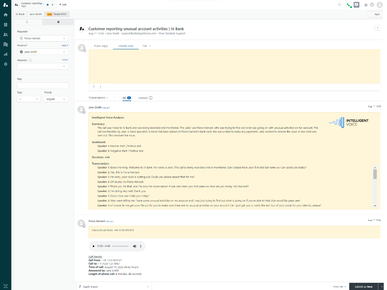Open Customers from the left sidebar
Image resolution: width=387 pixels, height=290 pixels.
pyautogui.click(x=5, y=34)
